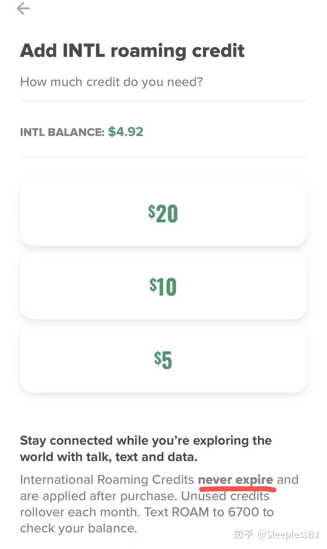This screenshot has width=327, height=549.
Task: Click the @SleeplessBJ watermark username
Action: point(288,535)
